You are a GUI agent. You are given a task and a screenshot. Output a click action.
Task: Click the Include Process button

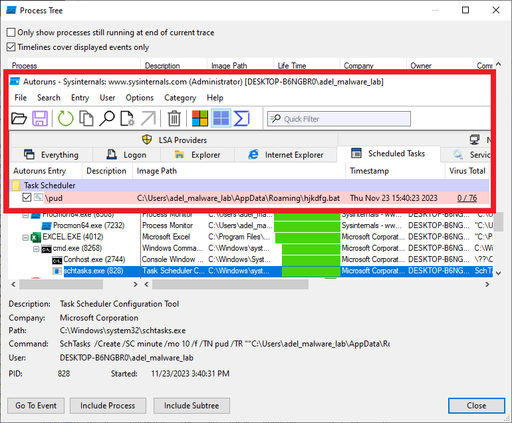point(108,405)
